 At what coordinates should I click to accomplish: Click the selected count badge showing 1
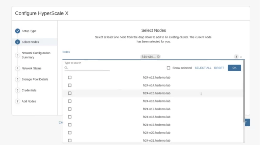pyautogui.click(x=236, y=57)
